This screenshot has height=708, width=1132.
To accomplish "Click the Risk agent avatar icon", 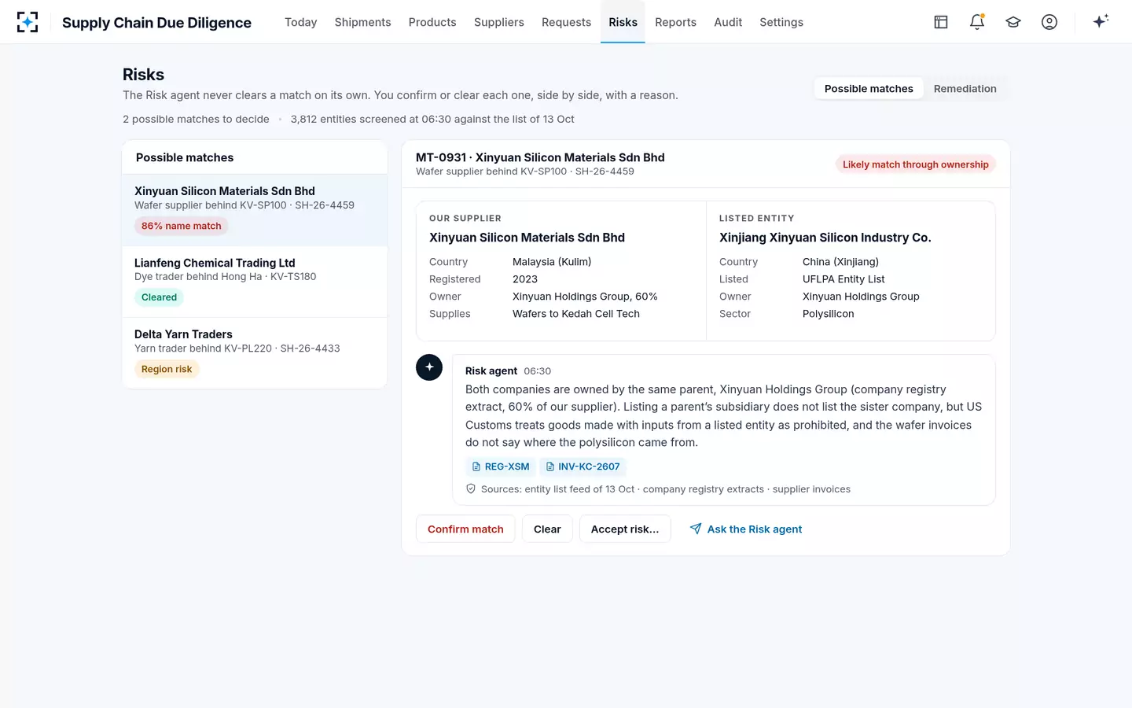I will click(429, 367).
